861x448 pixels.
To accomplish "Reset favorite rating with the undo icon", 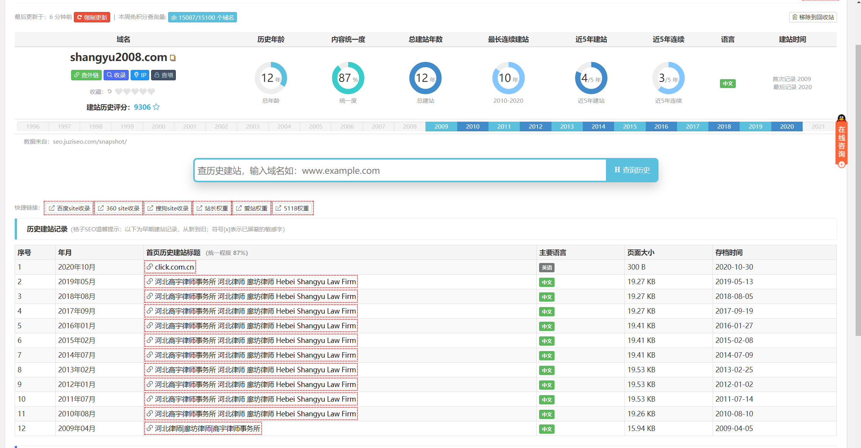I will coord(109,92).
